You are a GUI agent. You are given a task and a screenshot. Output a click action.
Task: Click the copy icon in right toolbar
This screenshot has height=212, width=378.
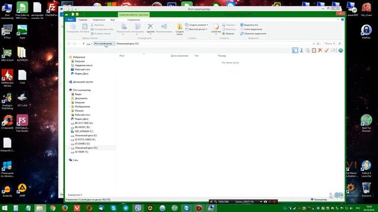click(x=308, y=51)
